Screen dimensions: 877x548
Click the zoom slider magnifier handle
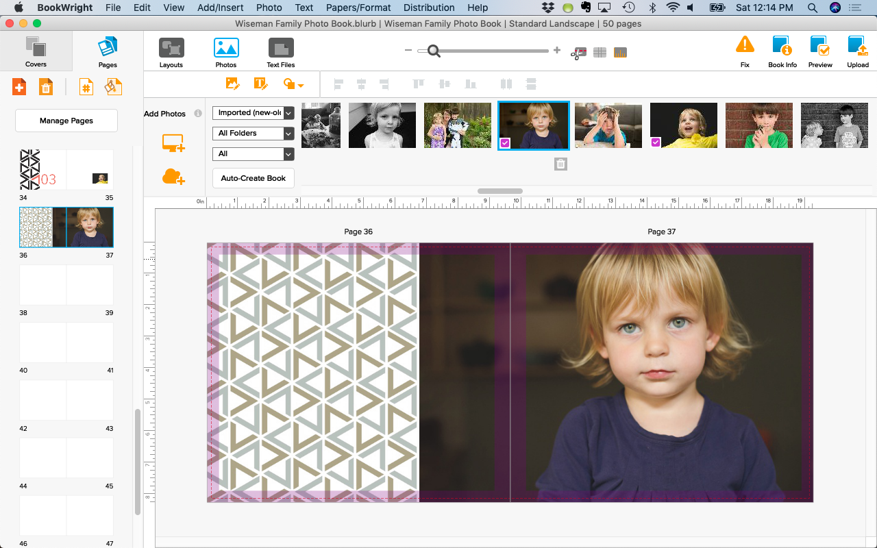click(433, 51)
